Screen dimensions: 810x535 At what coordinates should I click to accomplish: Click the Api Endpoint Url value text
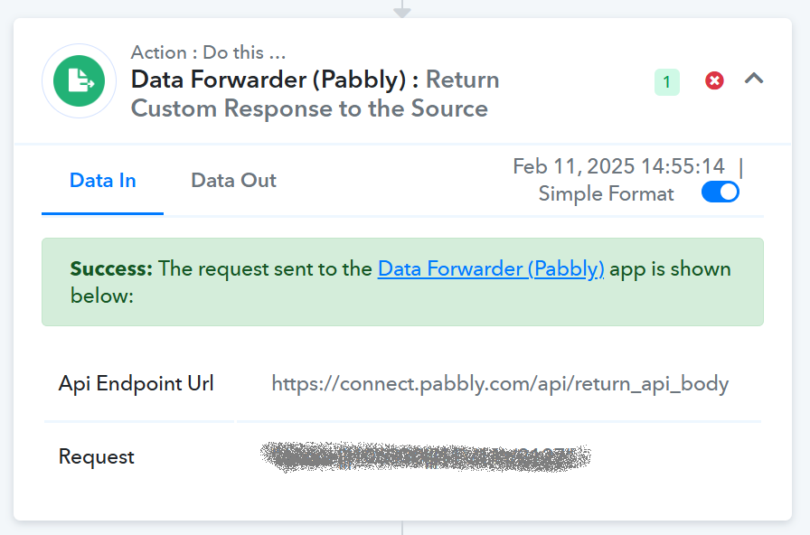pyautogui.click(x=500, y=384)
